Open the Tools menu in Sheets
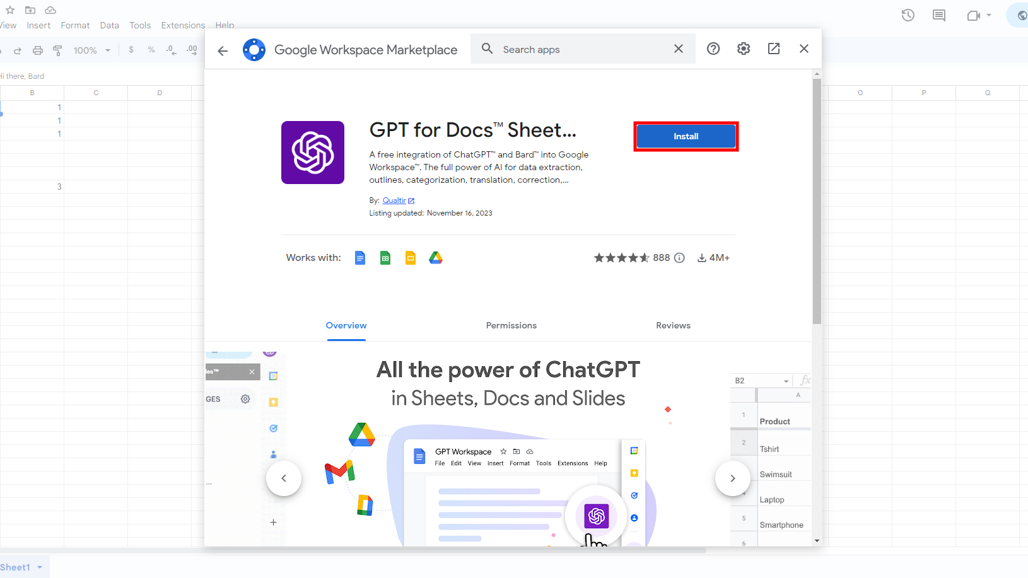The width and height of the screenshot is (1028, 578). (140, 25)
